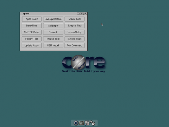
Task: Open the Floppy Tool
Action: click(x=32, y=39)
